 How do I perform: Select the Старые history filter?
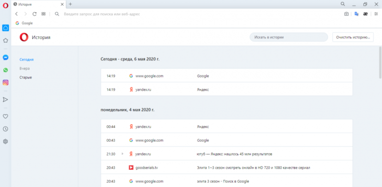(26, 78)
